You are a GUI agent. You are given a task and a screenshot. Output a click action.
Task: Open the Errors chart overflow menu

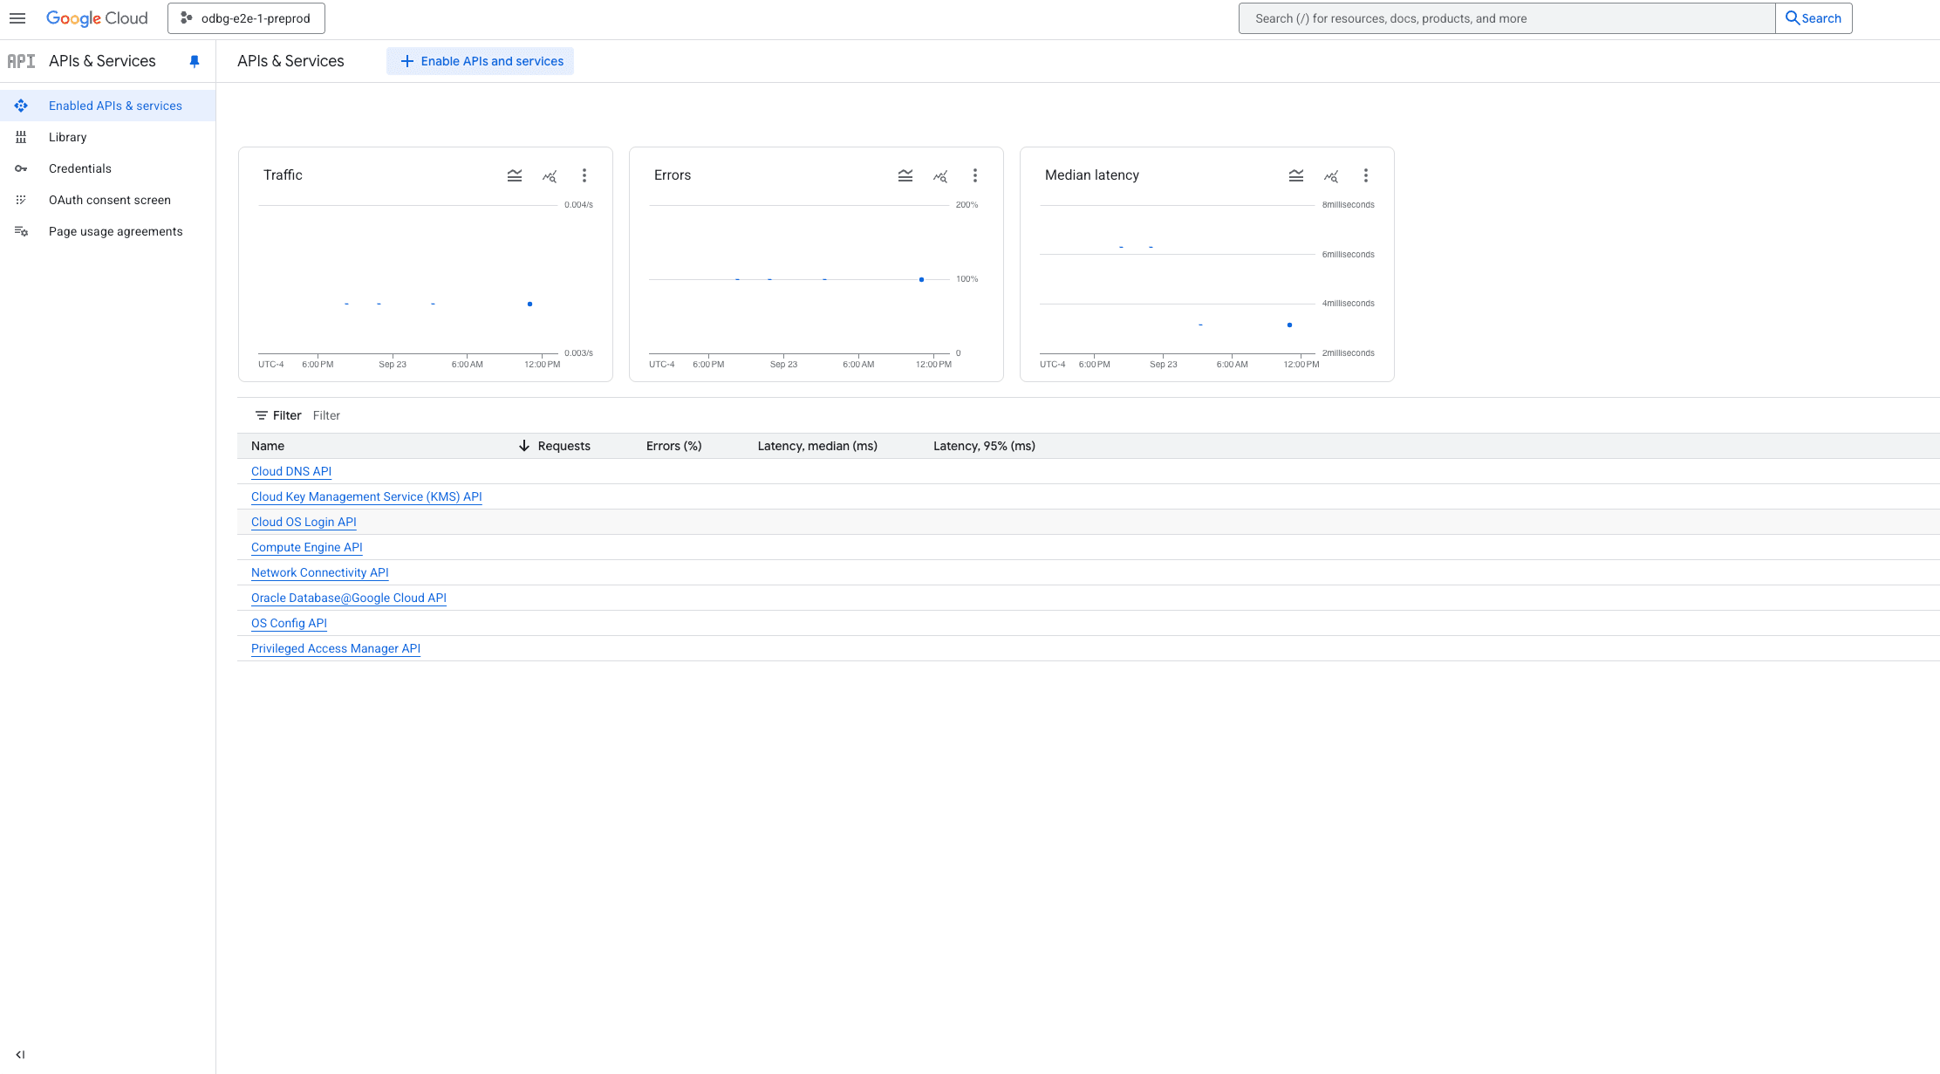tap(975, 175)
